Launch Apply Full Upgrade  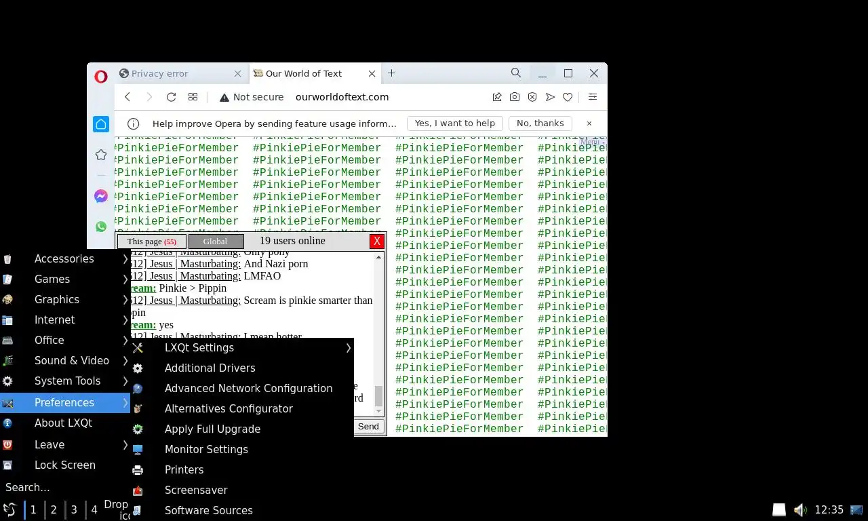coord(242,429)
